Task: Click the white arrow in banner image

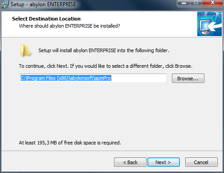Action: tap(214, 25)
